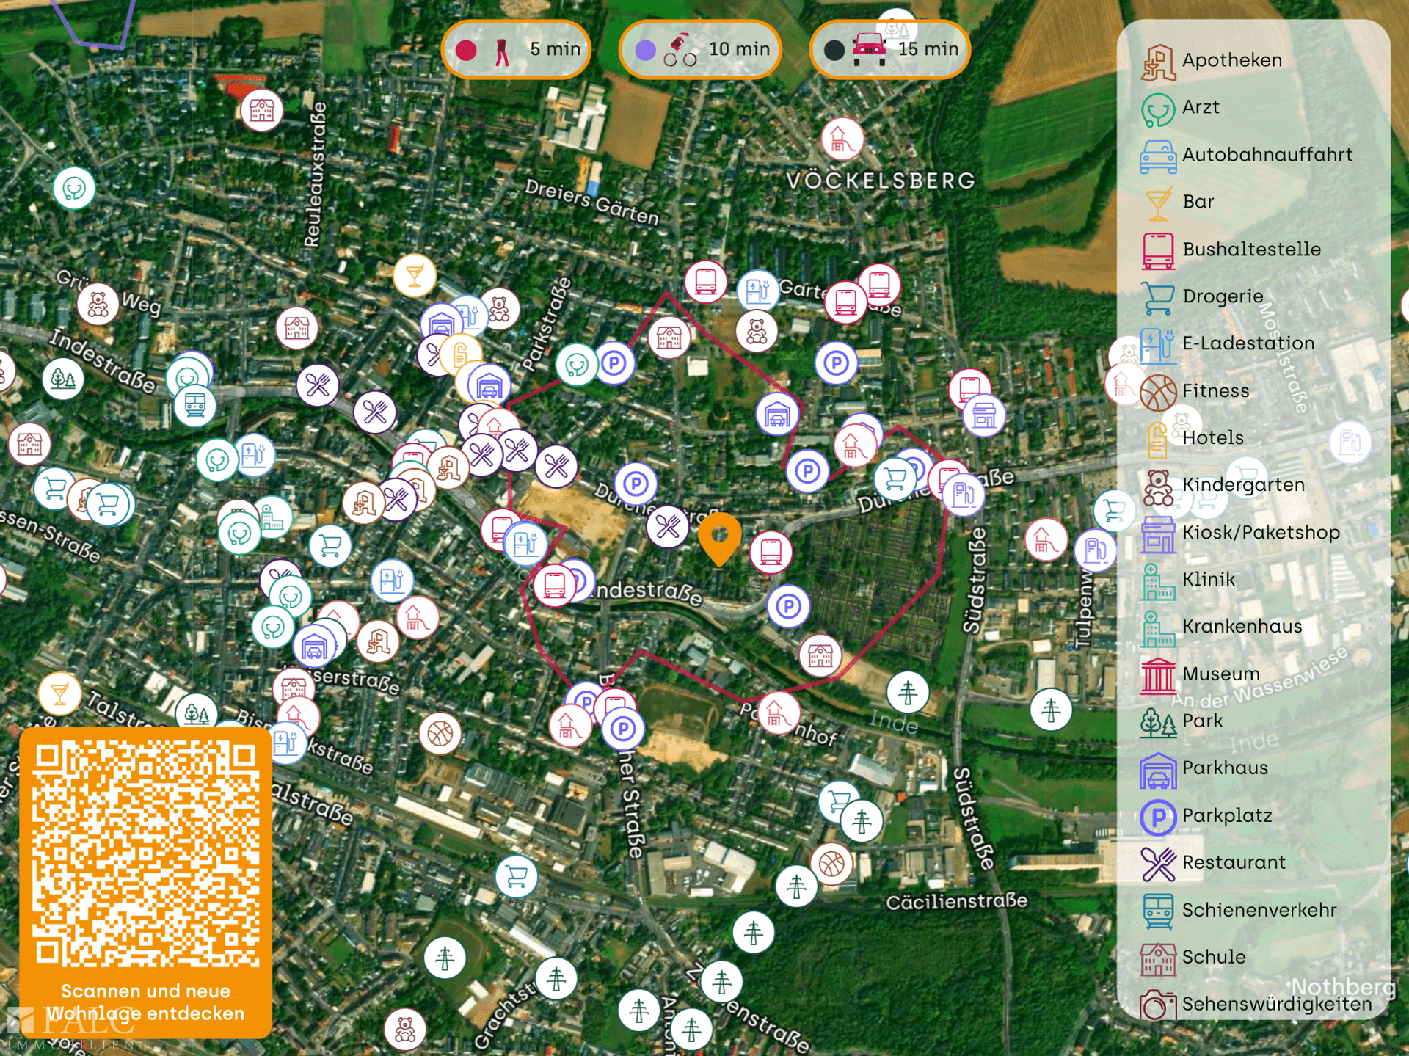
Task: Click the purple cycling time dot
Action: (x=645, y=50)
